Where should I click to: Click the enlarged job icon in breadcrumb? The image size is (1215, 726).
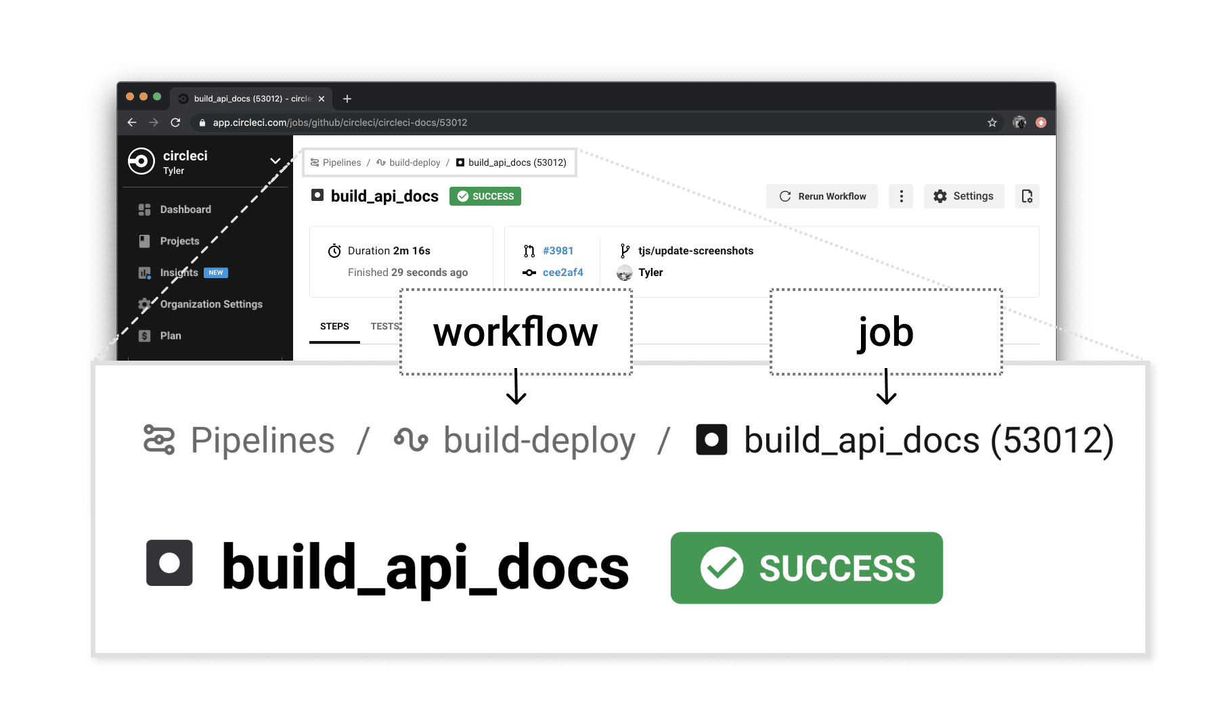[711, 440]
